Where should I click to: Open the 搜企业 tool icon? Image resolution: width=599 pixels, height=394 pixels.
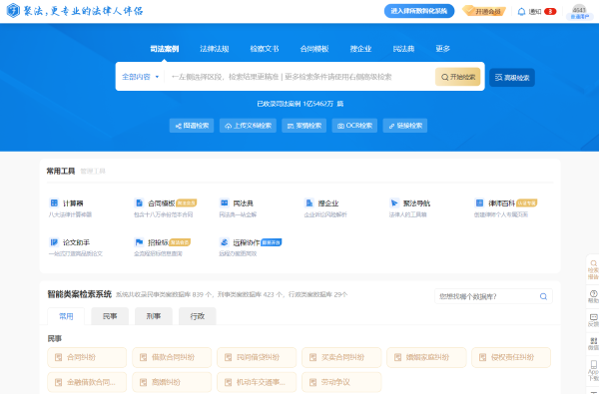pyautogui.click(x=309, y=202)
